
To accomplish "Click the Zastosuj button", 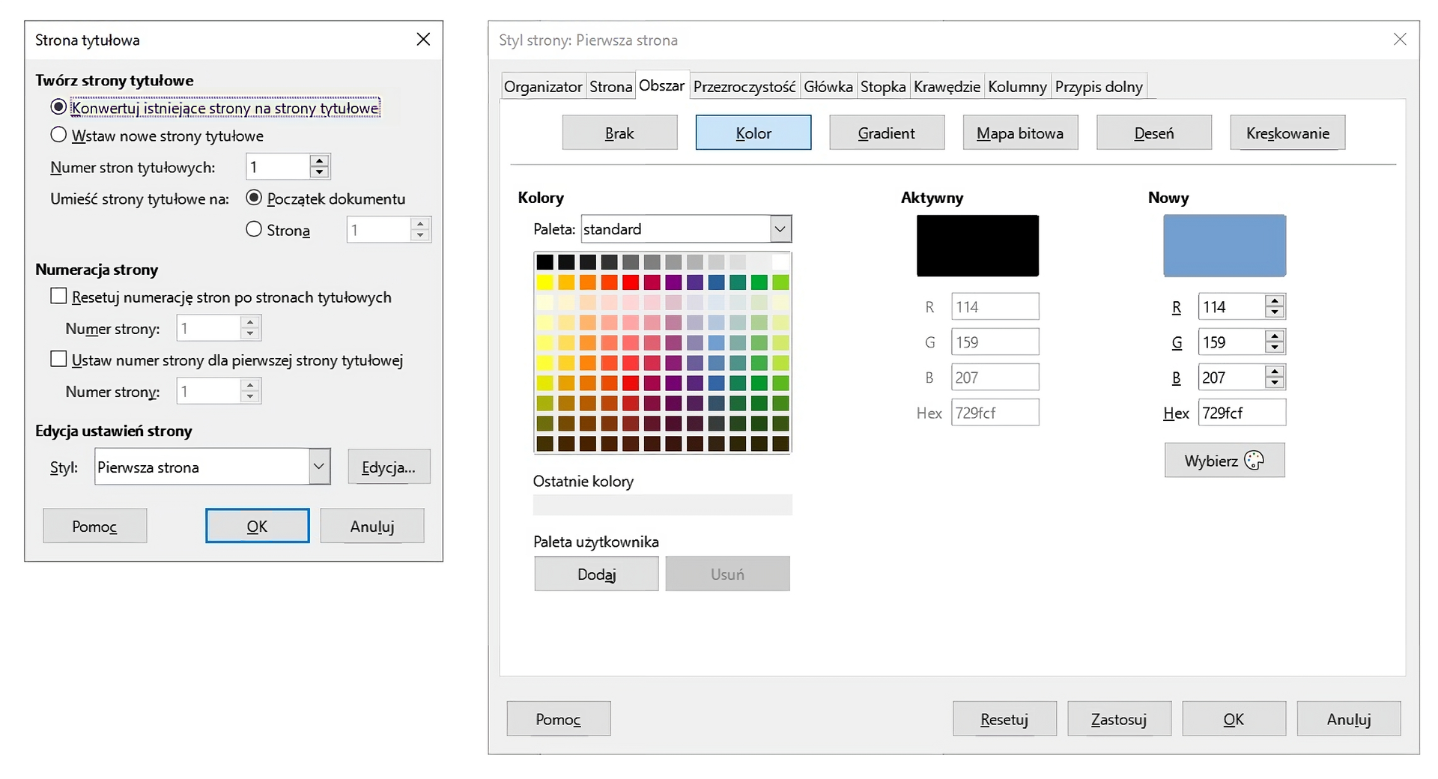I will (1119, 719).
